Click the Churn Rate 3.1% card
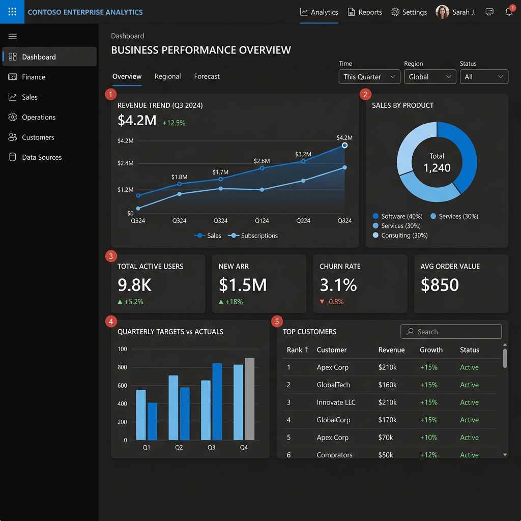This screenshot has height=521, width=521. (360, 284)
